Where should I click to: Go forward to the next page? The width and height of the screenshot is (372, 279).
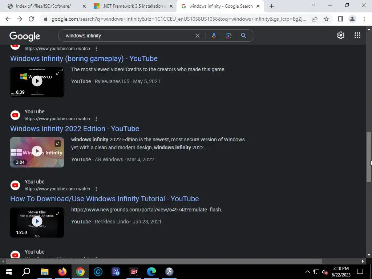pos(20,19)
